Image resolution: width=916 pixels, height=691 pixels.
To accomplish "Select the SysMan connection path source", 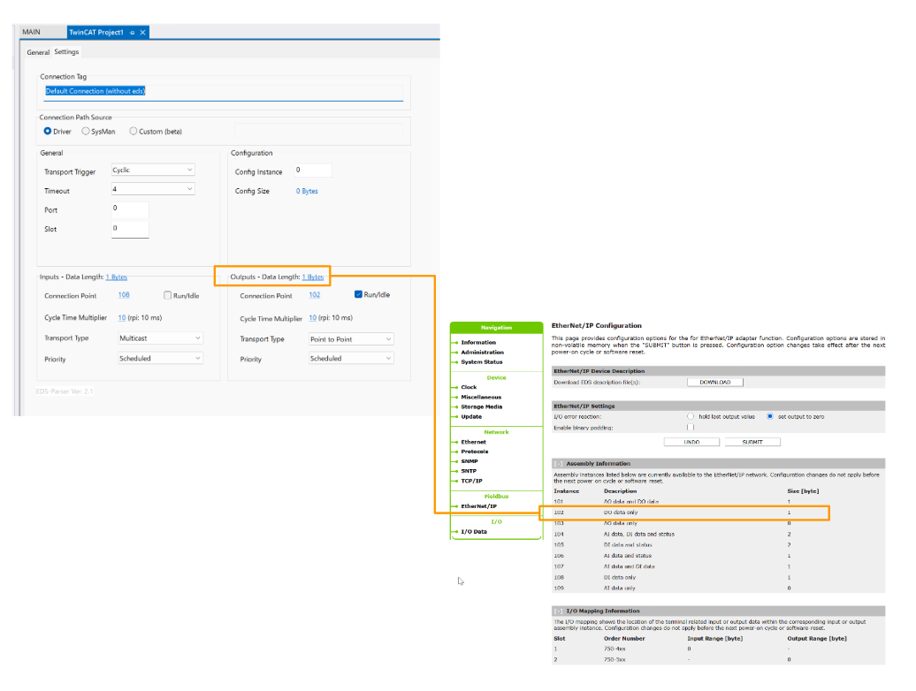I will [x=86, y=132].
